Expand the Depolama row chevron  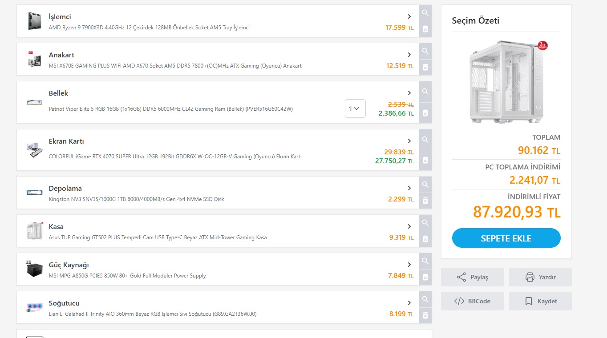tap(409, 188)
